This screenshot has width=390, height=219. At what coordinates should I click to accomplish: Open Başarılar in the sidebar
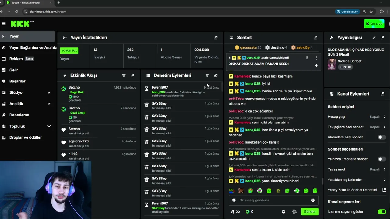tap(27, 81)
